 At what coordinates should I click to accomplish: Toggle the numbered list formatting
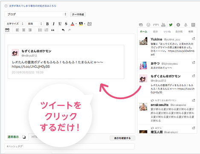pyautogui.click(x=46, y=30)
